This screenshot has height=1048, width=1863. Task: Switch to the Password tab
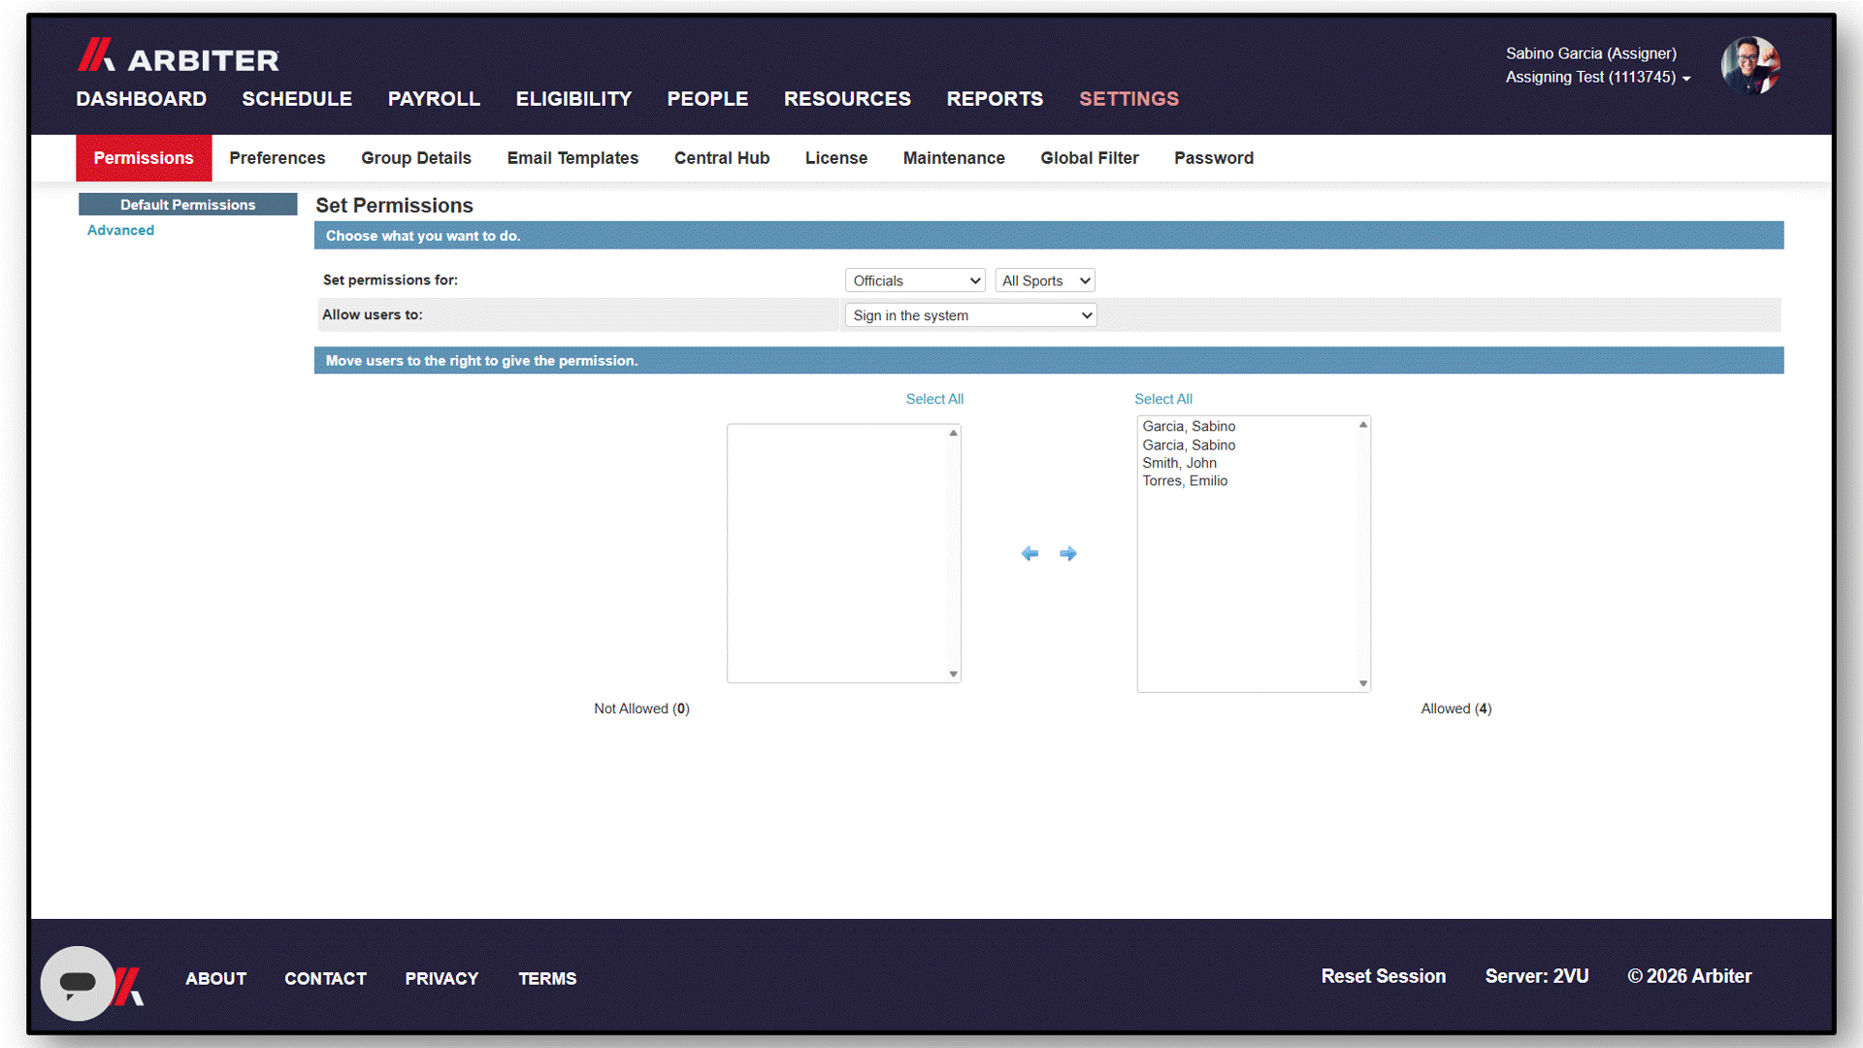(1214, 158)
